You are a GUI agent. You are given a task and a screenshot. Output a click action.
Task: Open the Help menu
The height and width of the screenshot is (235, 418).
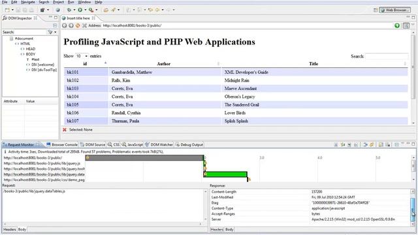point(99,2)
